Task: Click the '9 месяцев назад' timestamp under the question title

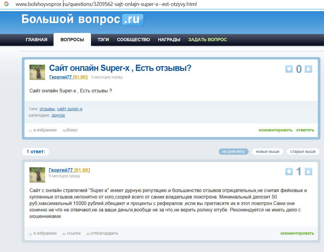Action: [107, 77]
